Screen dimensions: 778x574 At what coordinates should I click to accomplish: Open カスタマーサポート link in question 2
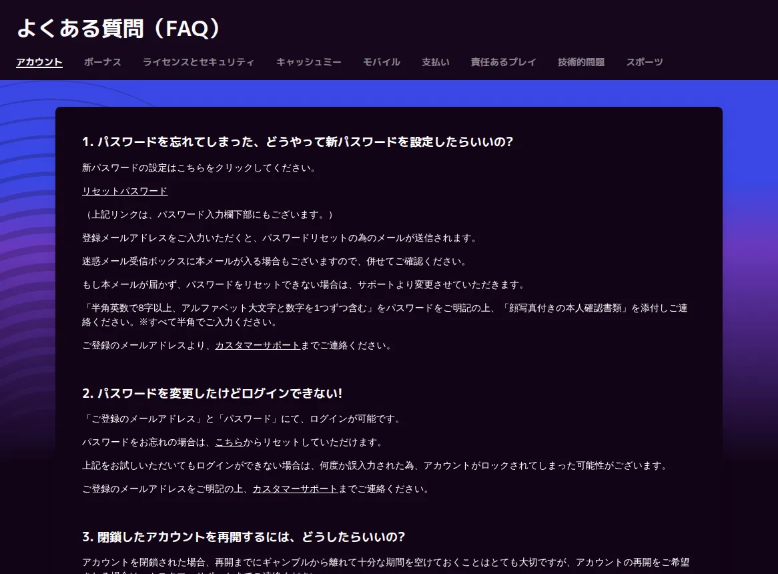(x=295, y=489)
